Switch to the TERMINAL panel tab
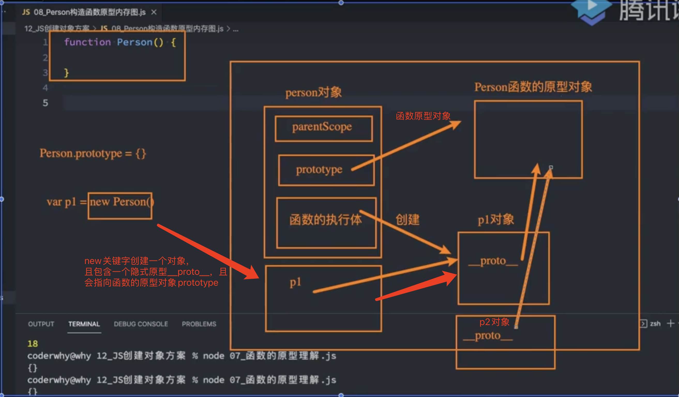Image resolution: width=679 pixels, height=397 pixels. pos(84,324)
